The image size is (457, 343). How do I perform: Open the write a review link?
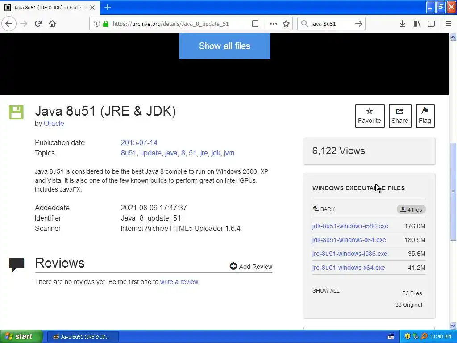click(x=179, y=282)
